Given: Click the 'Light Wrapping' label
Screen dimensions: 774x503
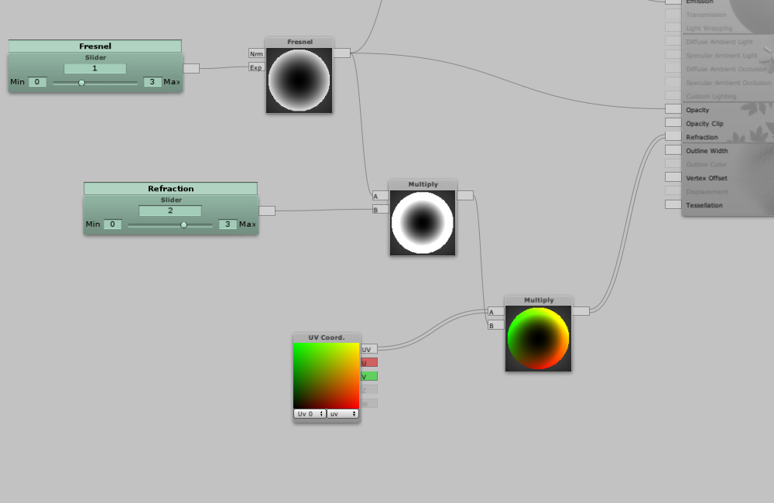Looking at the screenshot, I should [x=709, y=29].
